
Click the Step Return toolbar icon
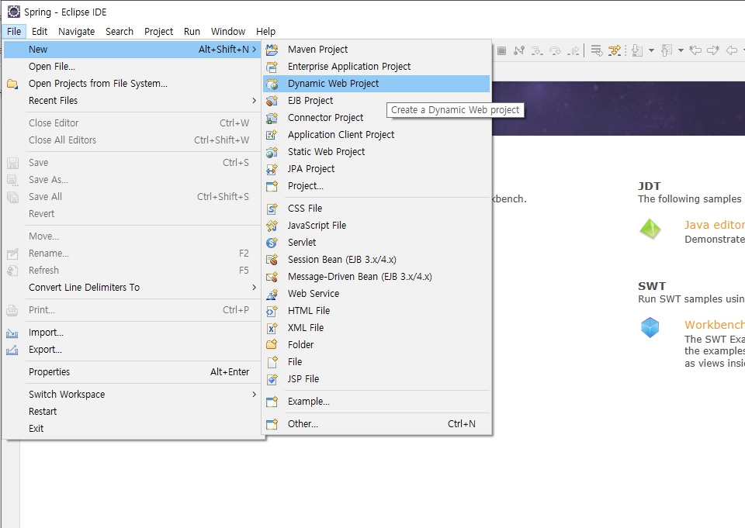tap(573, 50)
